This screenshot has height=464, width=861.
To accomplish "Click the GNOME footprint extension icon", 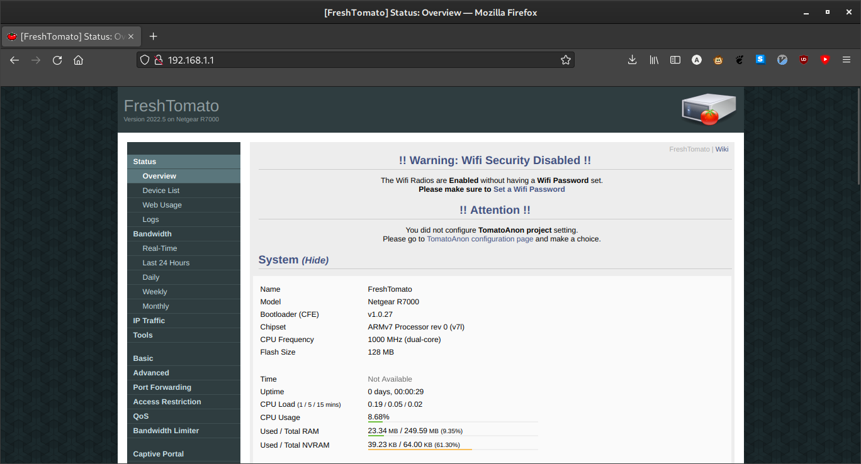I will [740, 60].
